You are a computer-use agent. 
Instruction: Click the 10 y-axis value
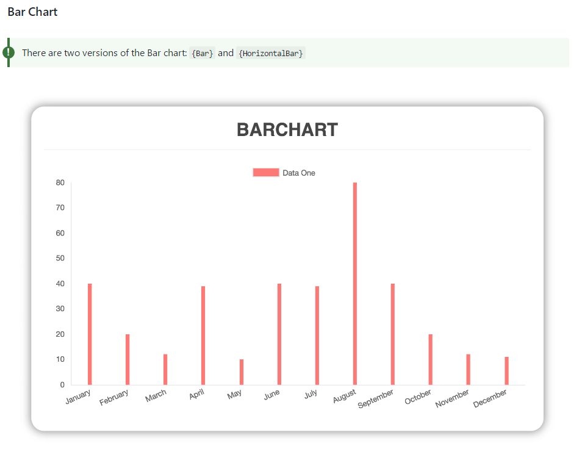(60, 359)
